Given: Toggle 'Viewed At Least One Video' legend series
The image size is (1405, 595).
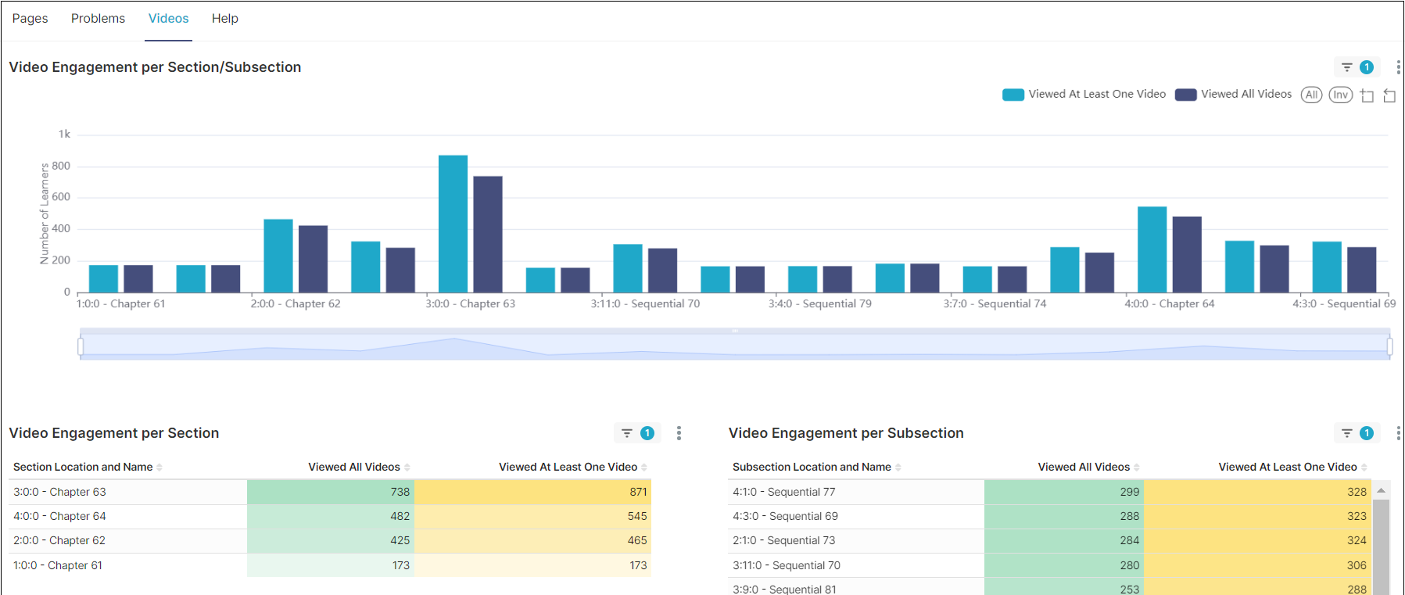Looking at the screenshot, I should tap(1084, 95).
